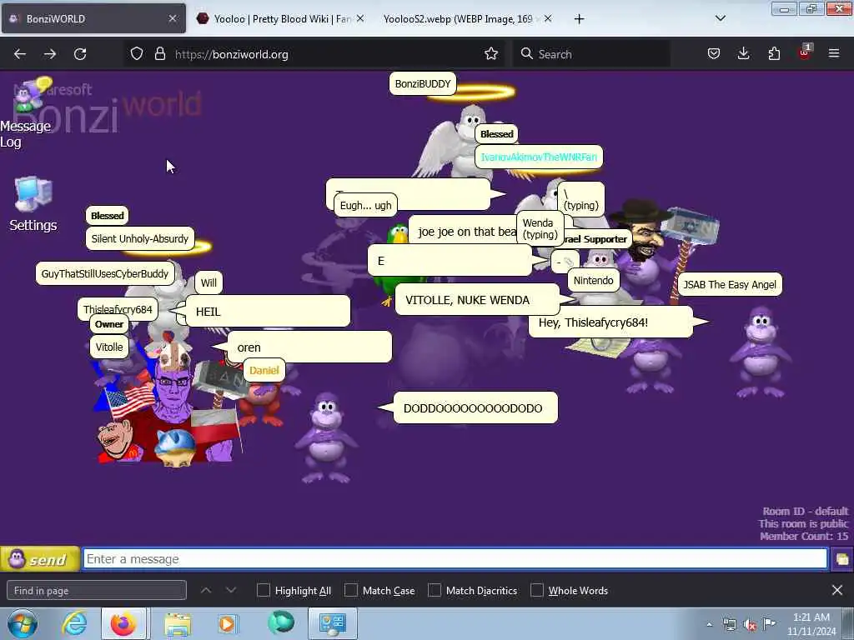This screenshot has width=854, height=640.
Task: Open Settings computer icon
Action: [33, 204]
